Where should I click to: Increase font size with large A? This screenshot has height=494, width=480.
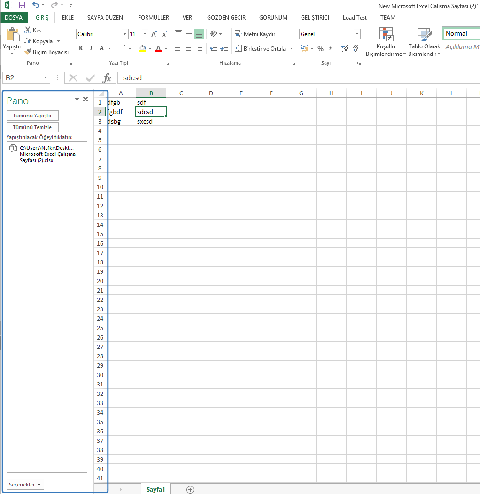[x=154, y=34]
